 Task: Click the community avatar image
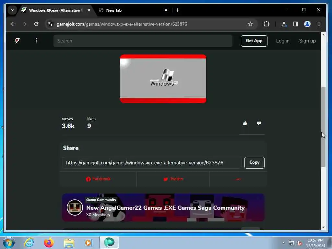tap(75, 207)
